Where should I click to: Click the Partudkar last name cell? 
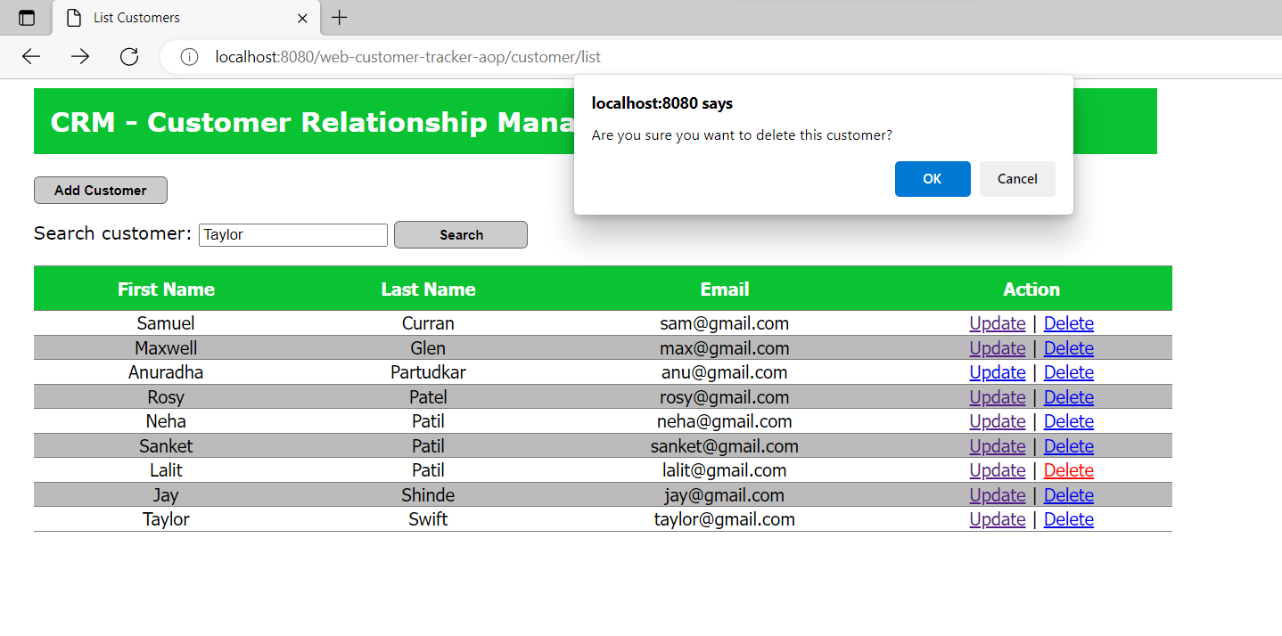(x=428, y=372)
